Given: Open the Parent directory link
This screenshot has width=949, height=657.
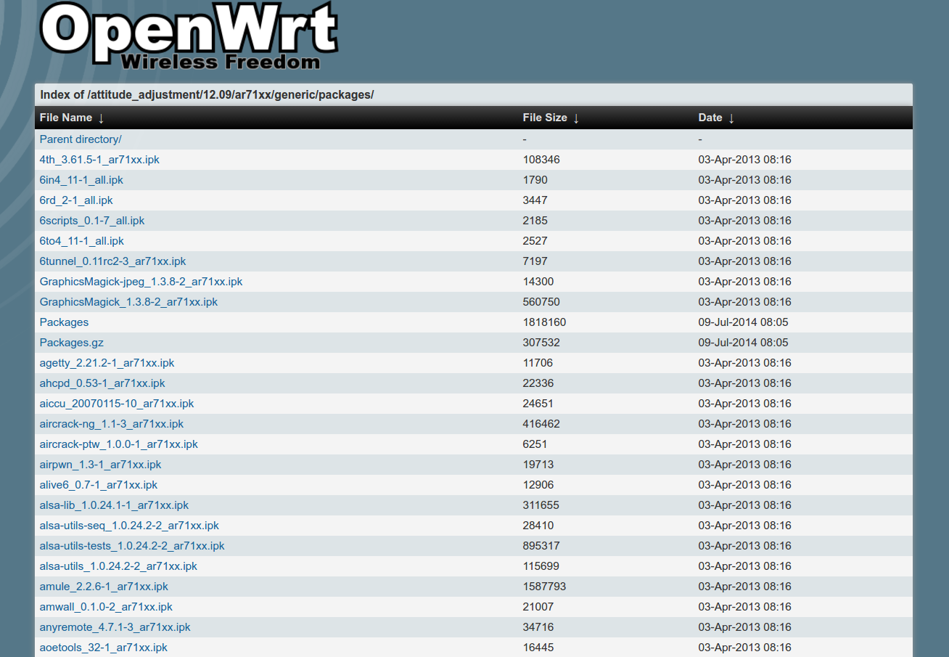Looking at the screenshot, I should click(81, 139).
